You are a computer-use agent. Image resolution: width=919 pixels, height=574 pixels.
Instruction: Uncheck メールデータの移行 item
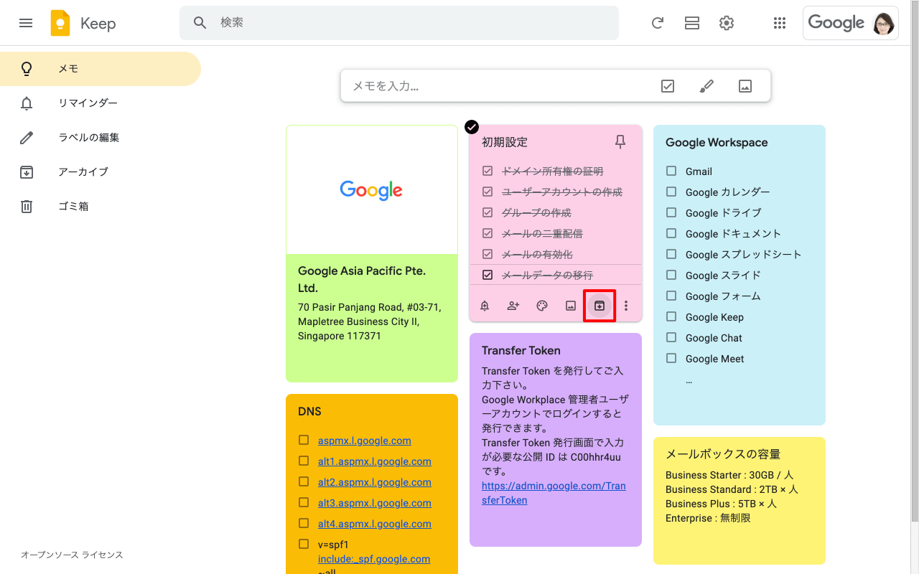[488, 275]
